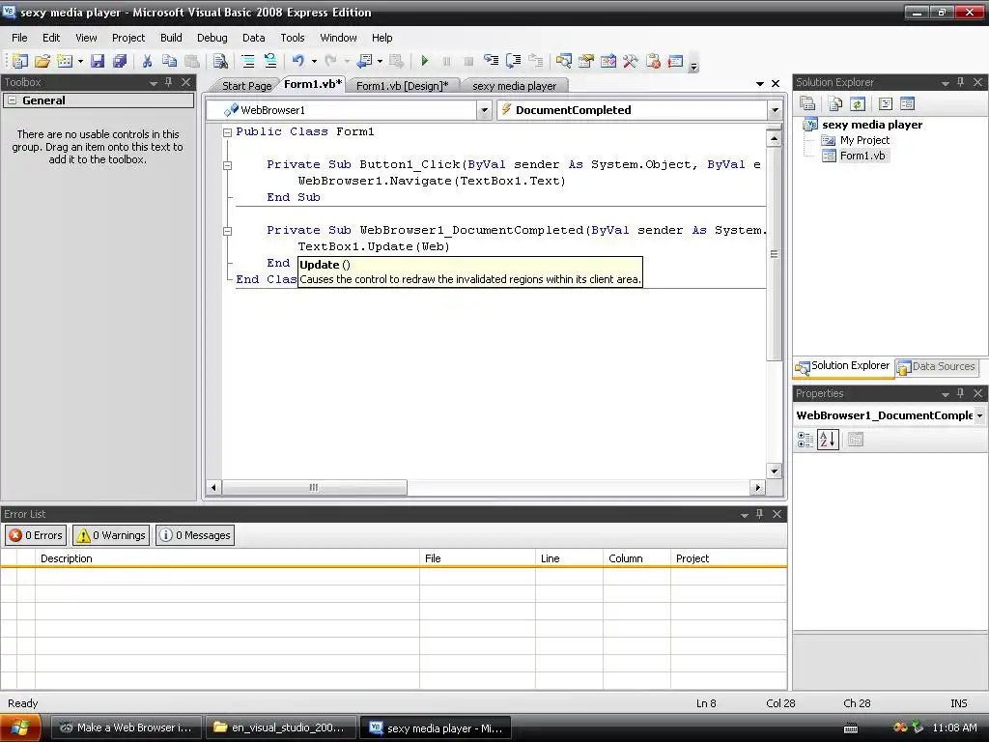
Task: Open the DocumentCompleted method dropdown
Action: tap(775, 110)
